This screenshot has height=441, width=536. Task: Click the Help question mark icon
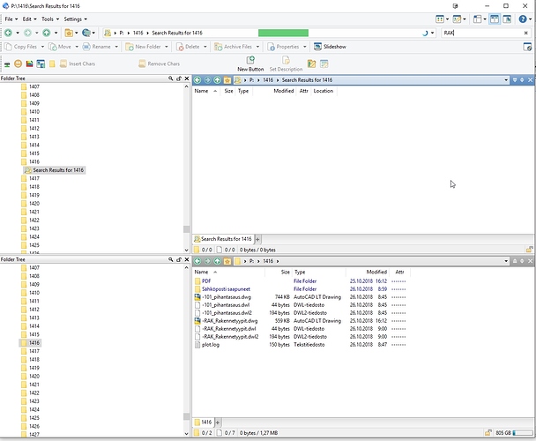pyautogui.click(x=523, y=19)
